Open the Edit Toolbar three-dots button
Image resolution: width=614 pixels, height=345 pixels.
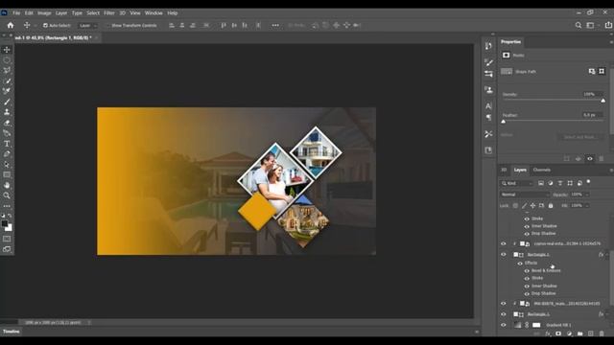coord(7,206)
